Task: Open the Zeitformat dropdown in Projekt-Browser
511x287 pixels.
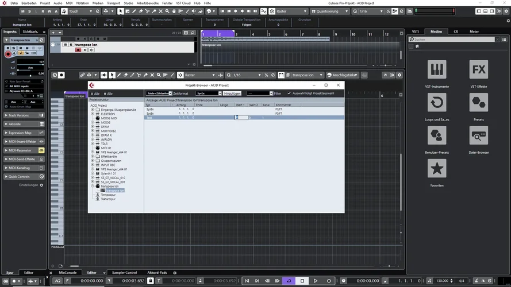Action: 159,93
